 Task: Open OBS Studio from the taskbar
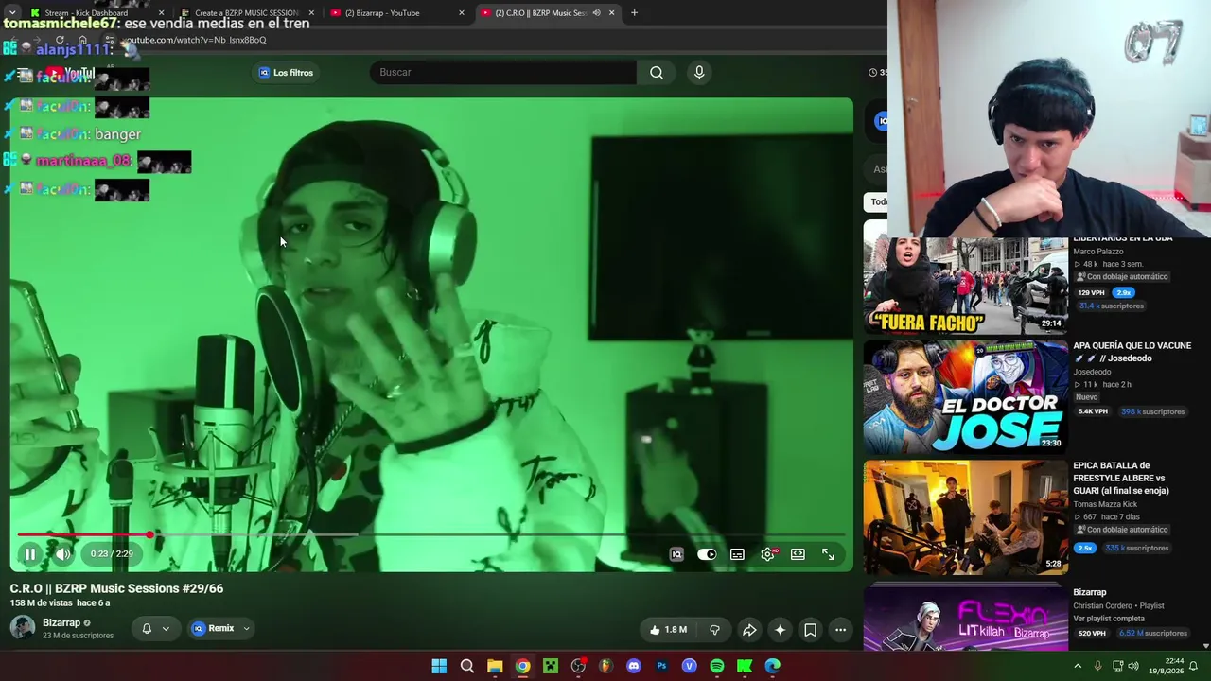pos(578,666)
